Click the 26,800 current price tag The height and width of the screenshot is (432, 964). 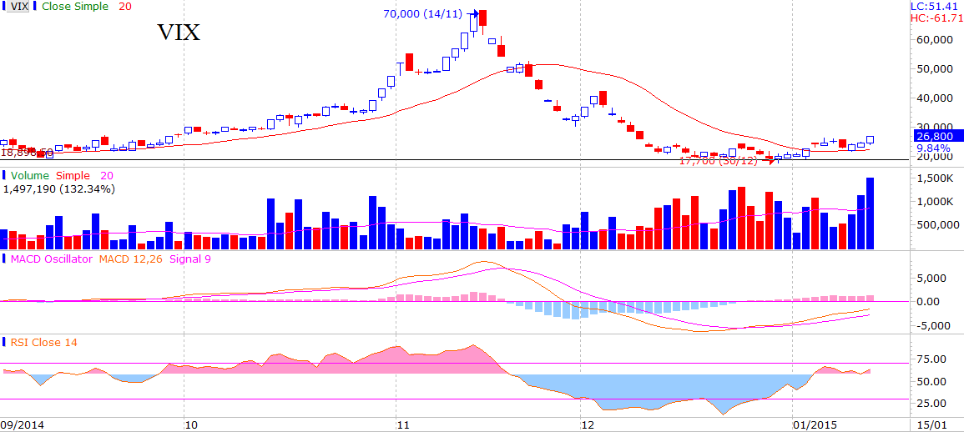click(938, 136)
